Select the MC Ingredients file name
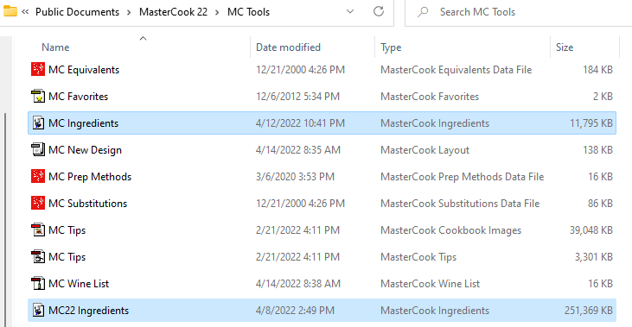 click(84, 123)
